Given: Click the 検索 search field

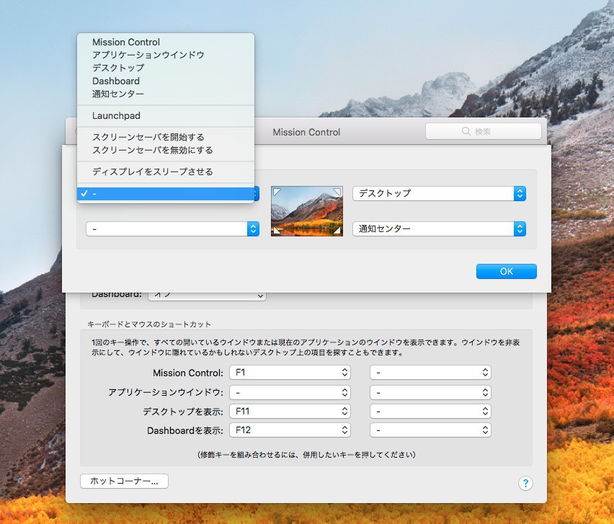Looking at the screenshot, I should click(484, 131).
